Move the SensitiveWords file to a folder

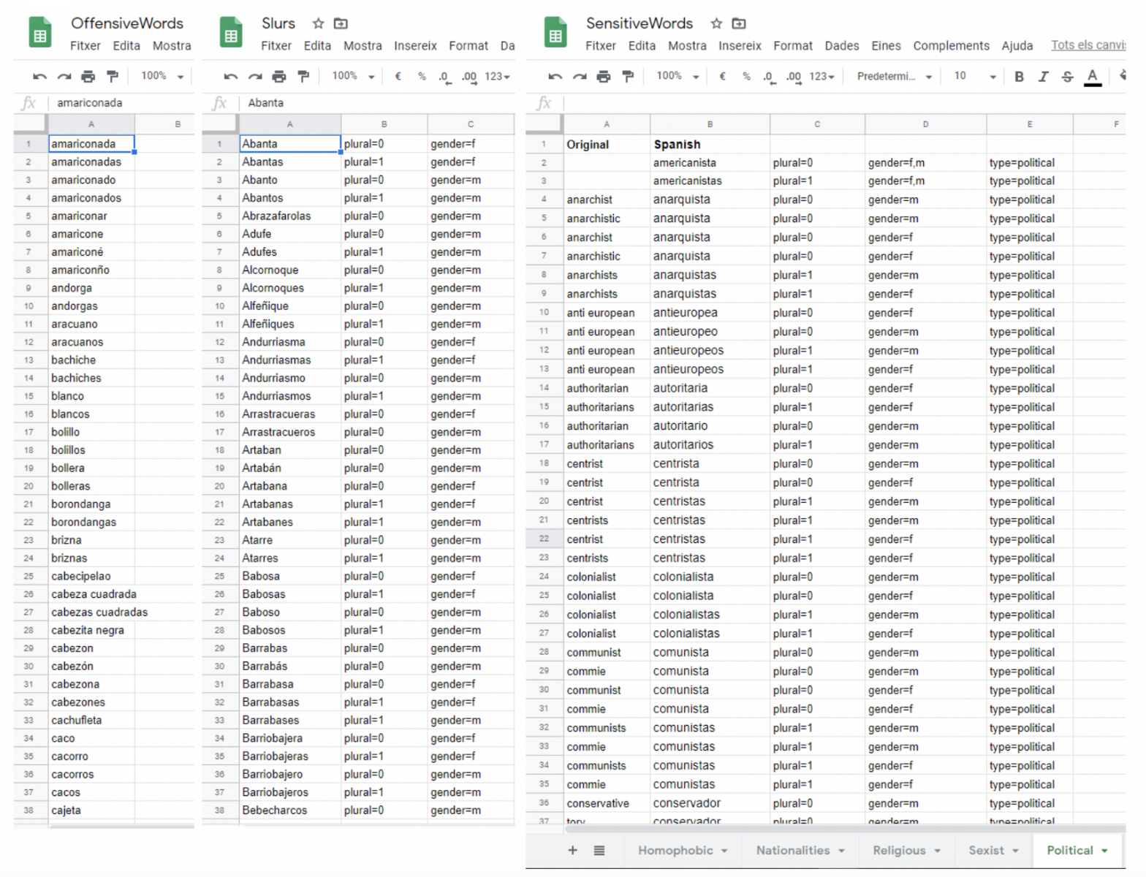pos(739,23)
